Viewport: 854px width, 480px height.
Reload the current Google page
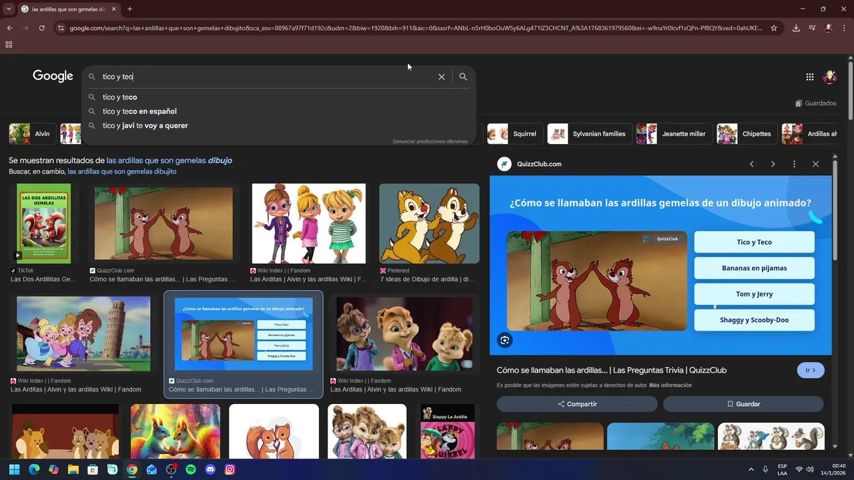click(x=41, y=28)
